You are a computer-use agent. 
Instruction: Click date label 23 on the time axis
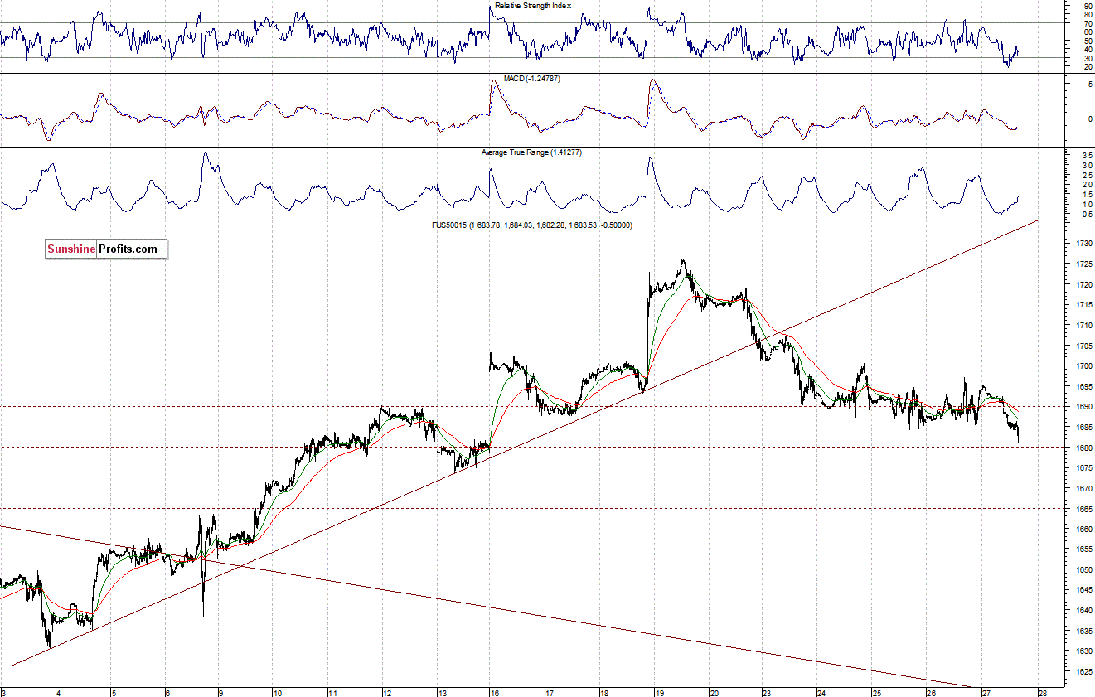point(768,693)
